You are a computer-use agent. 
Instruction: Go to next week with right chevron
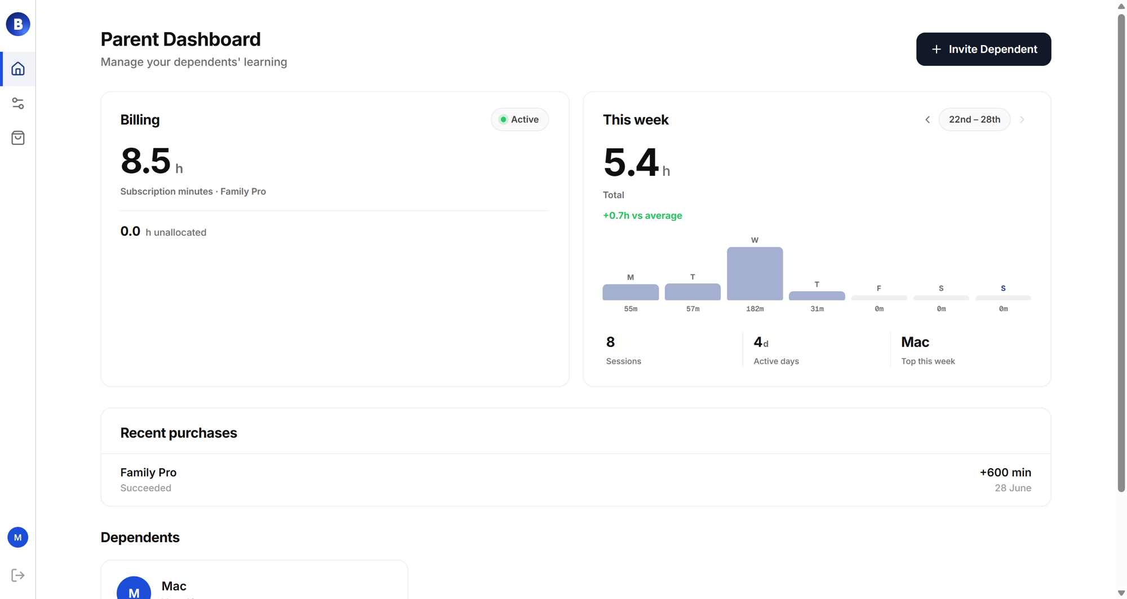(x=1022, y=119)
